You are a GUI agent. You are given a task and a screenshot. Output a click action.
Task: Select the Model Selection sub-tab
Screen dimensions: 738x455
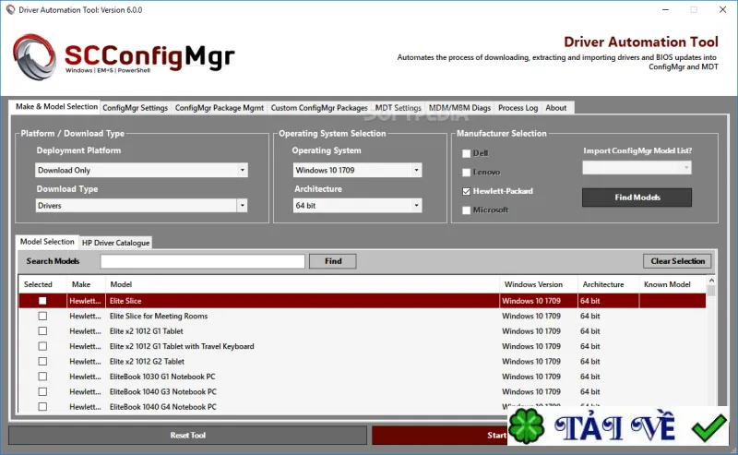click(47, 242)
